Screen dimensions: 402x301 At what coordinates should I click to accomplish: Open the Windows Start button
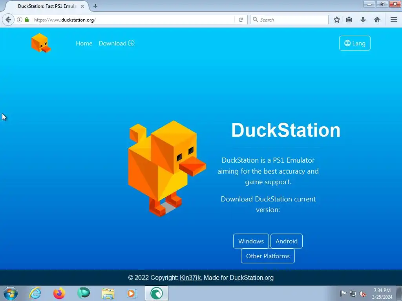coord(10,293)
